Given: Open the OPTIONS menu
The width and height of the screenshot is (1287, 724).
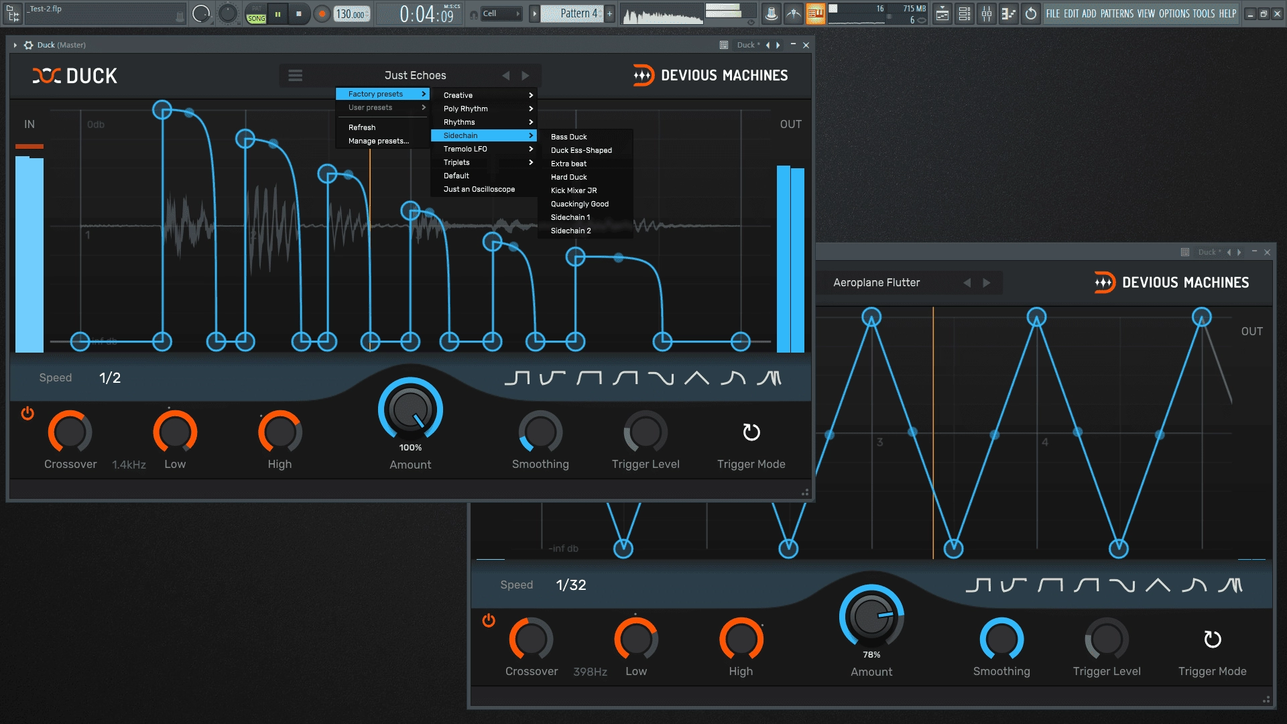Looking at the screenshot, I should point(1174,13).
